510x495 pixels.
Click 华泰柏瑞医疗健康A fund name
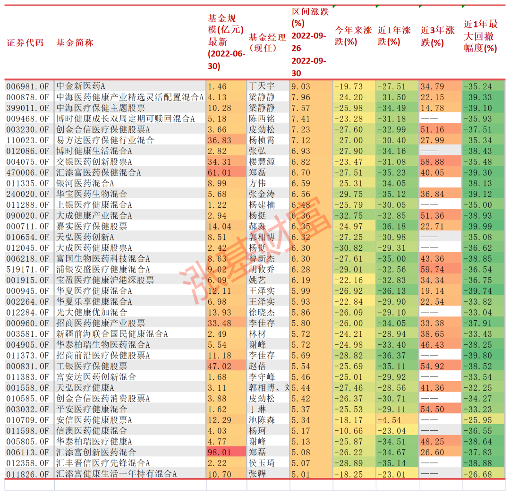click(93, 441)
